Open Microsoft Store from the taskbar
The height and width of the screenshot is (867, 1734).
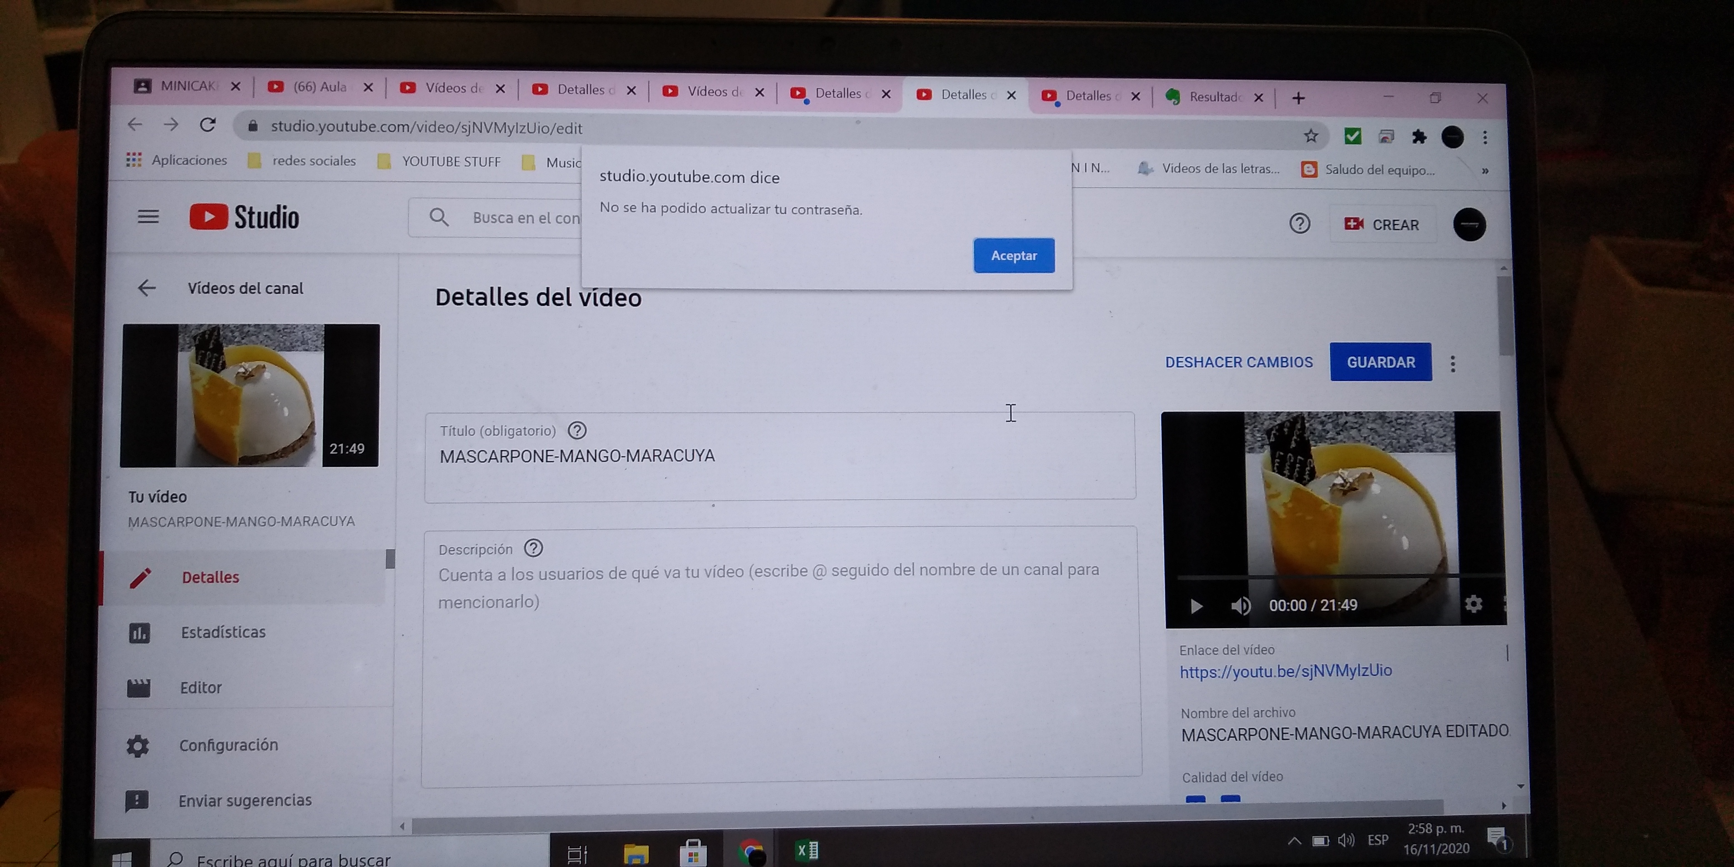(693, 852)
